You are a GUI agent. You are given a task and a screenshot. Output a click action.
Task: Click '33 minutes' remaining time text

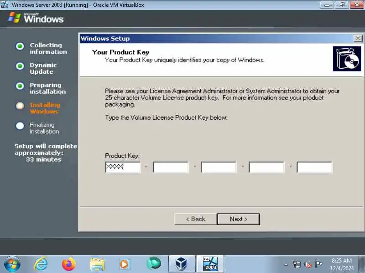pyautogui.click(x=43, y=160)
